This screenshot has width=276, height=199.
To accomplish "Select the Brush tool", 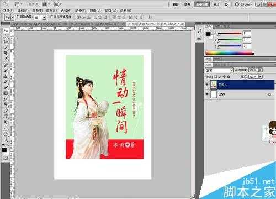I will (6, 71).
